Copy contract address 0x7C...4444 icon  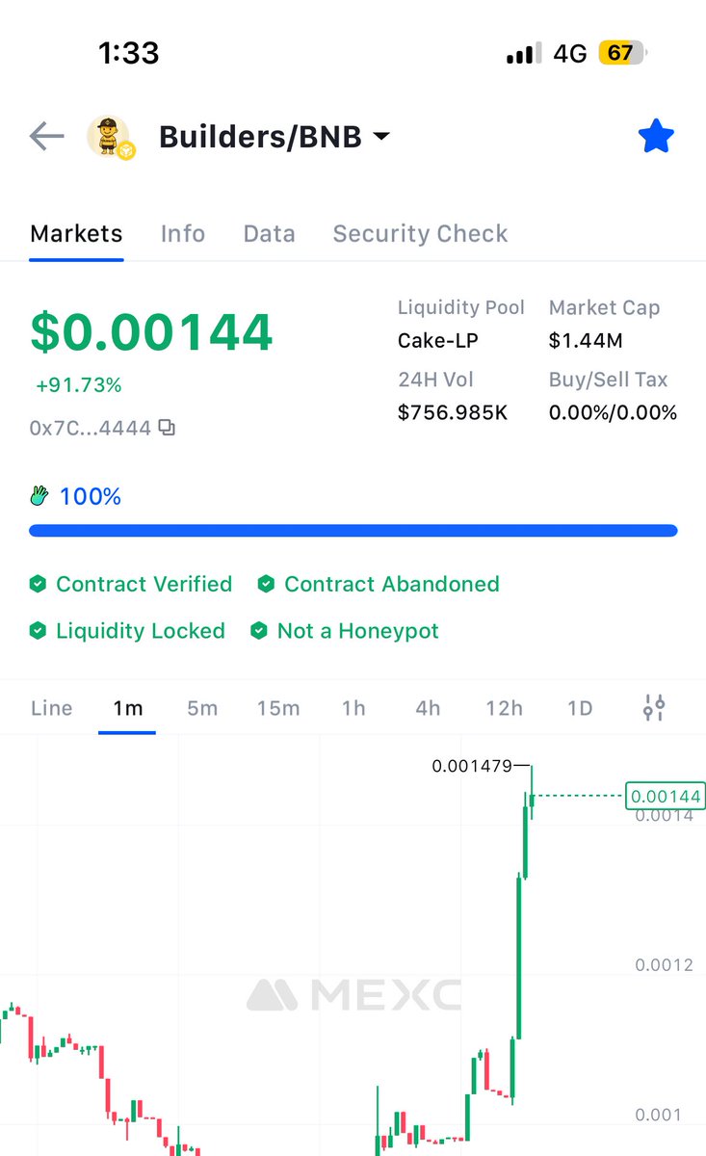pos(167,428)
